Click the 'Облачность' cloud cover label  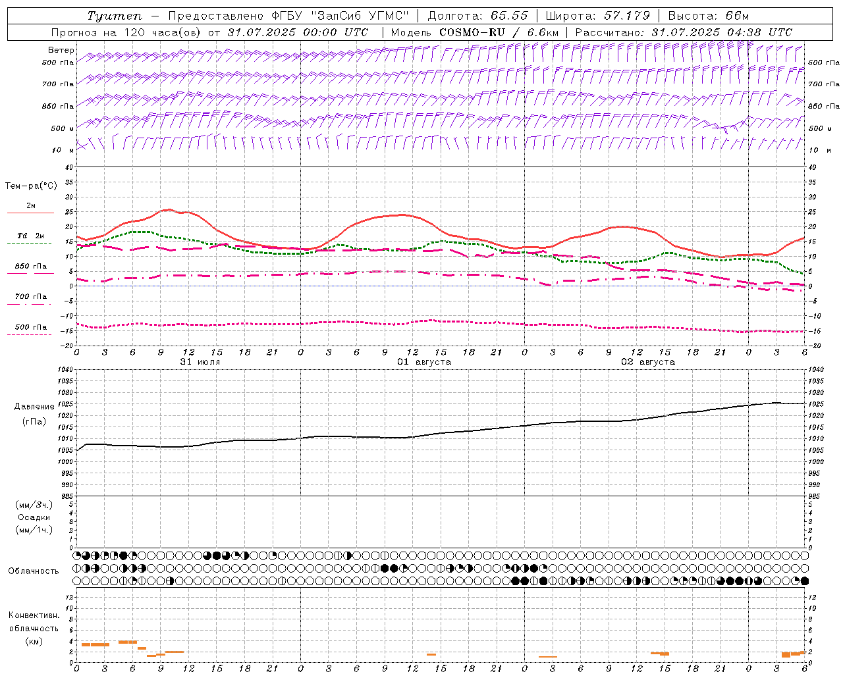[34, 571]
